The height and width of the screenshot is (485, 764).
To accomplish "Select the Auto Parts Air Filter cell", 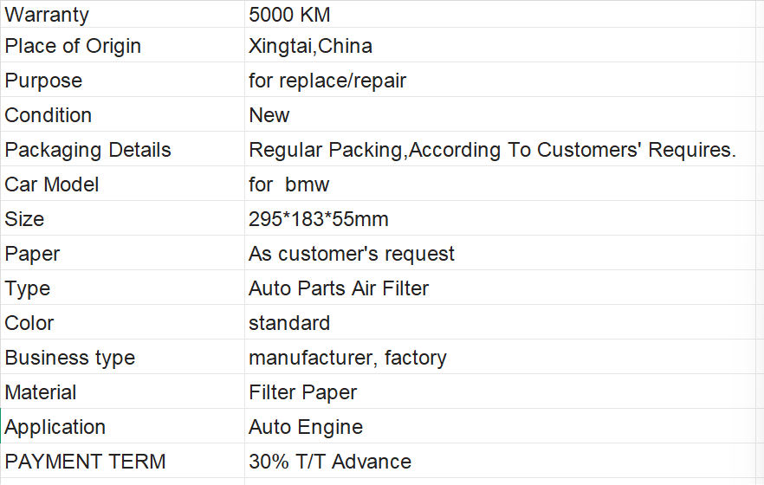I will [x=500, y=288].
